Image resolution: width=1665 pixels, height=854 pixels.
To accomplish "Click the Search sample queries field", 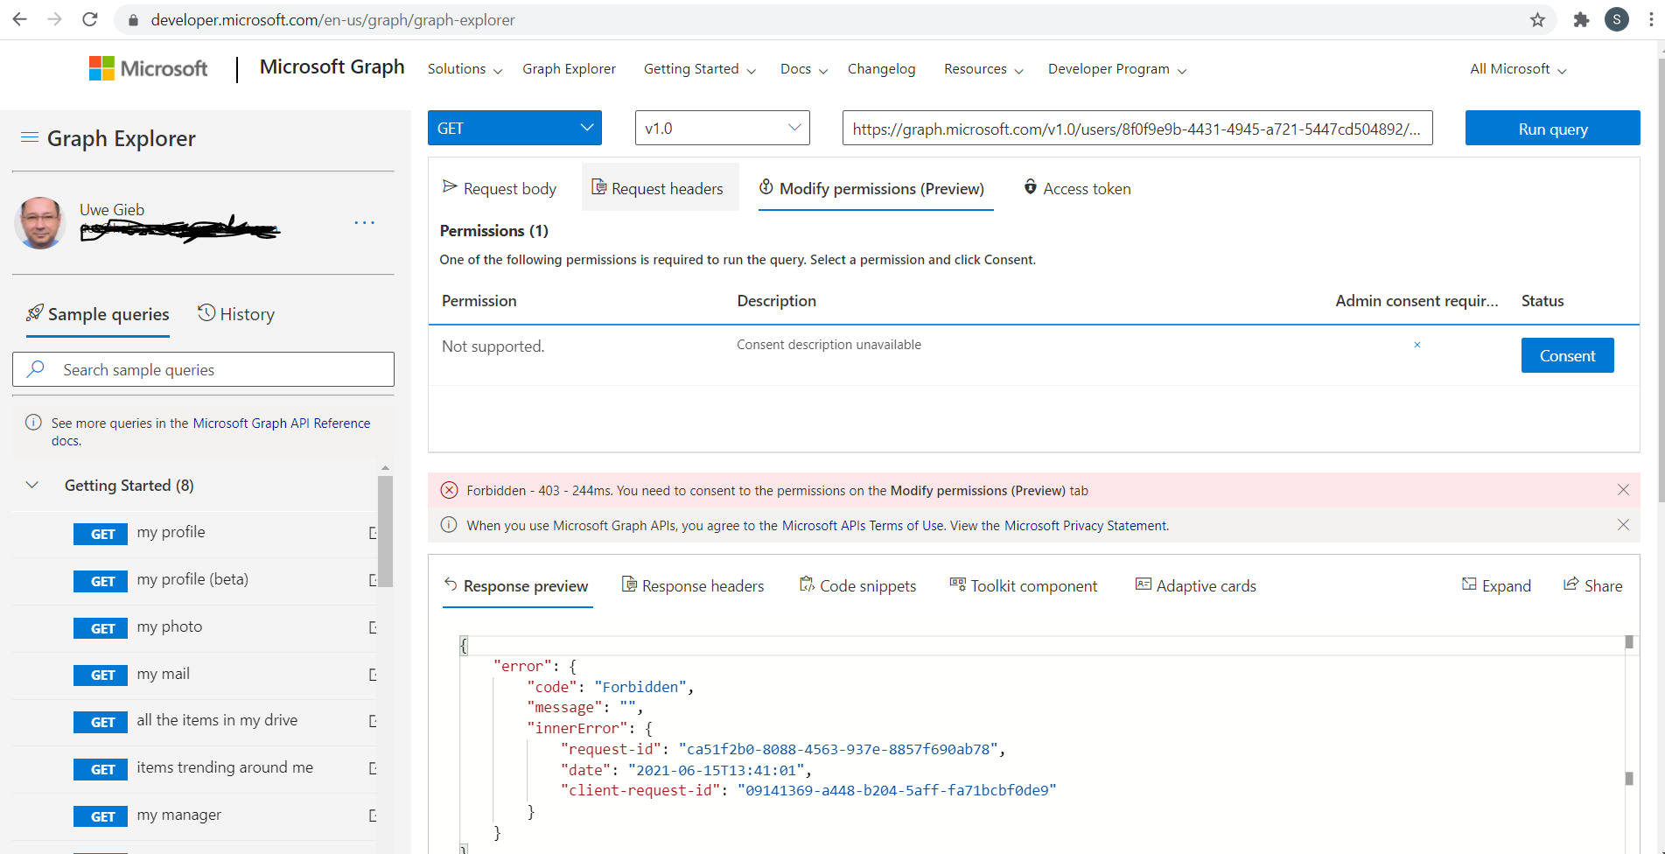I will (x=203, y=369).
